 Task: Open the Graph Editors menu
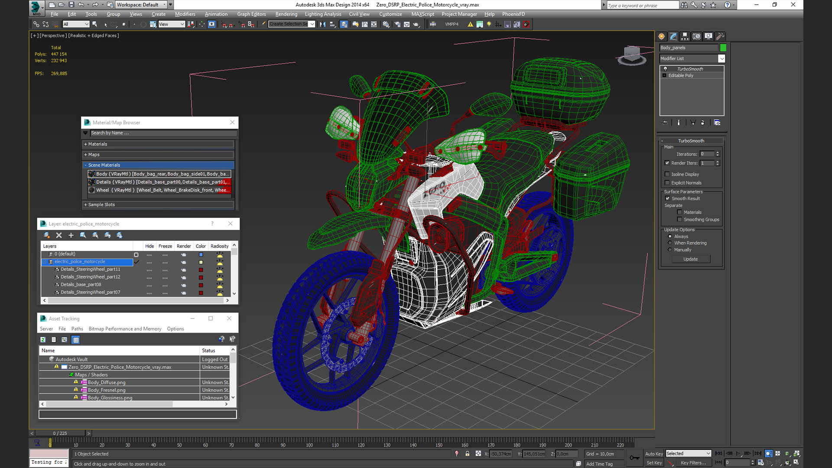(251, 14)
